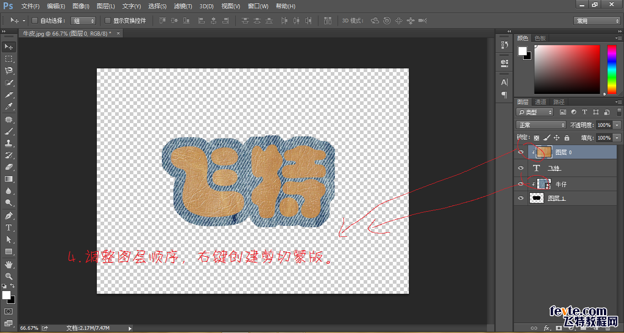Open the 类型 layer filter dropdown
624x333 pixels.
(535, 112)
